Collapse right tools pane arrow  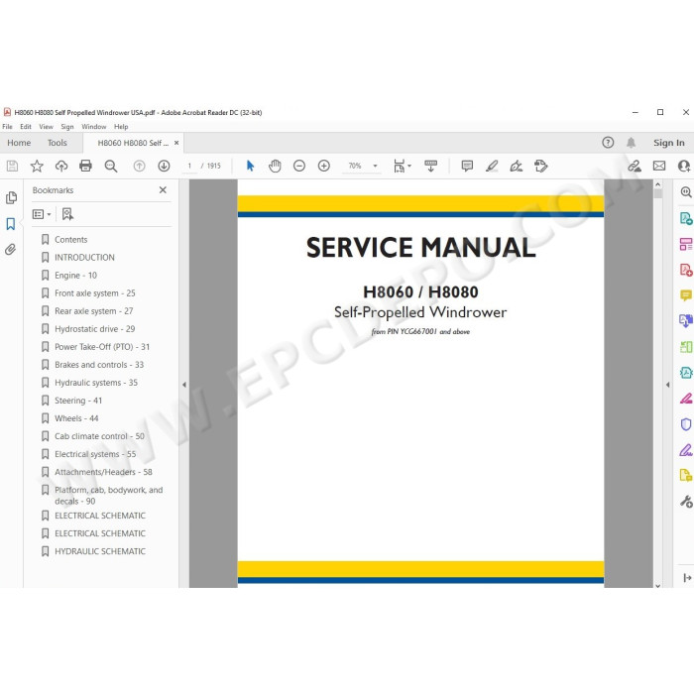point(667,385)
